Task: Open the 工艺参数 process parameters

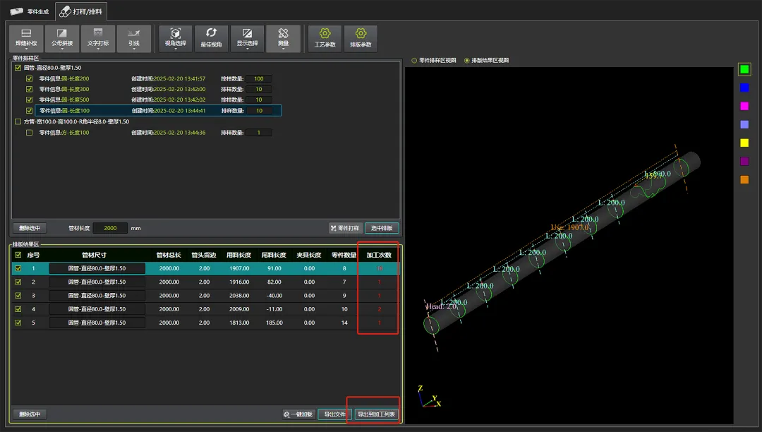Action: coord(325,38)
